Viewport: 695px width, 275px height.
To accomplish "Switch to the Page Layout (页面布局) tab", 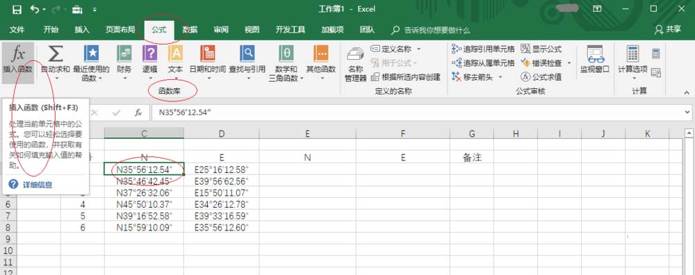I will pos(120,30).
